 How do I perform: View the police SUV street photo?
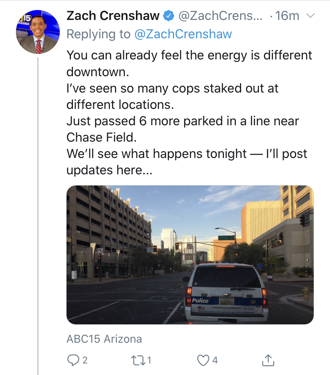(x=190, y=255)
